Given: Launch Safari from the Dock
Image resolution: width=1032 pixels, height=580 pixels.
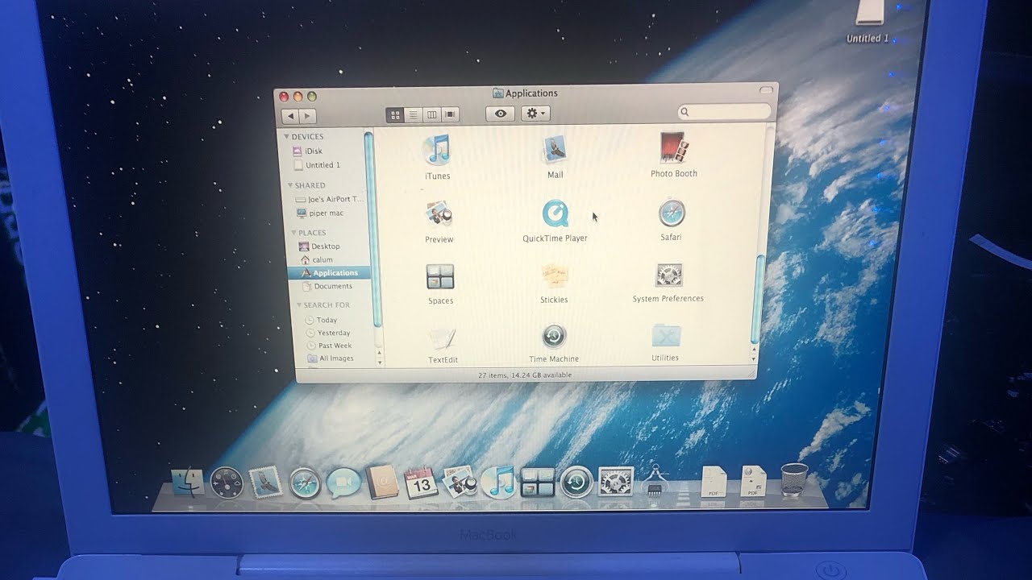Looking at the screenshot, I should click(x=305, y=483).
